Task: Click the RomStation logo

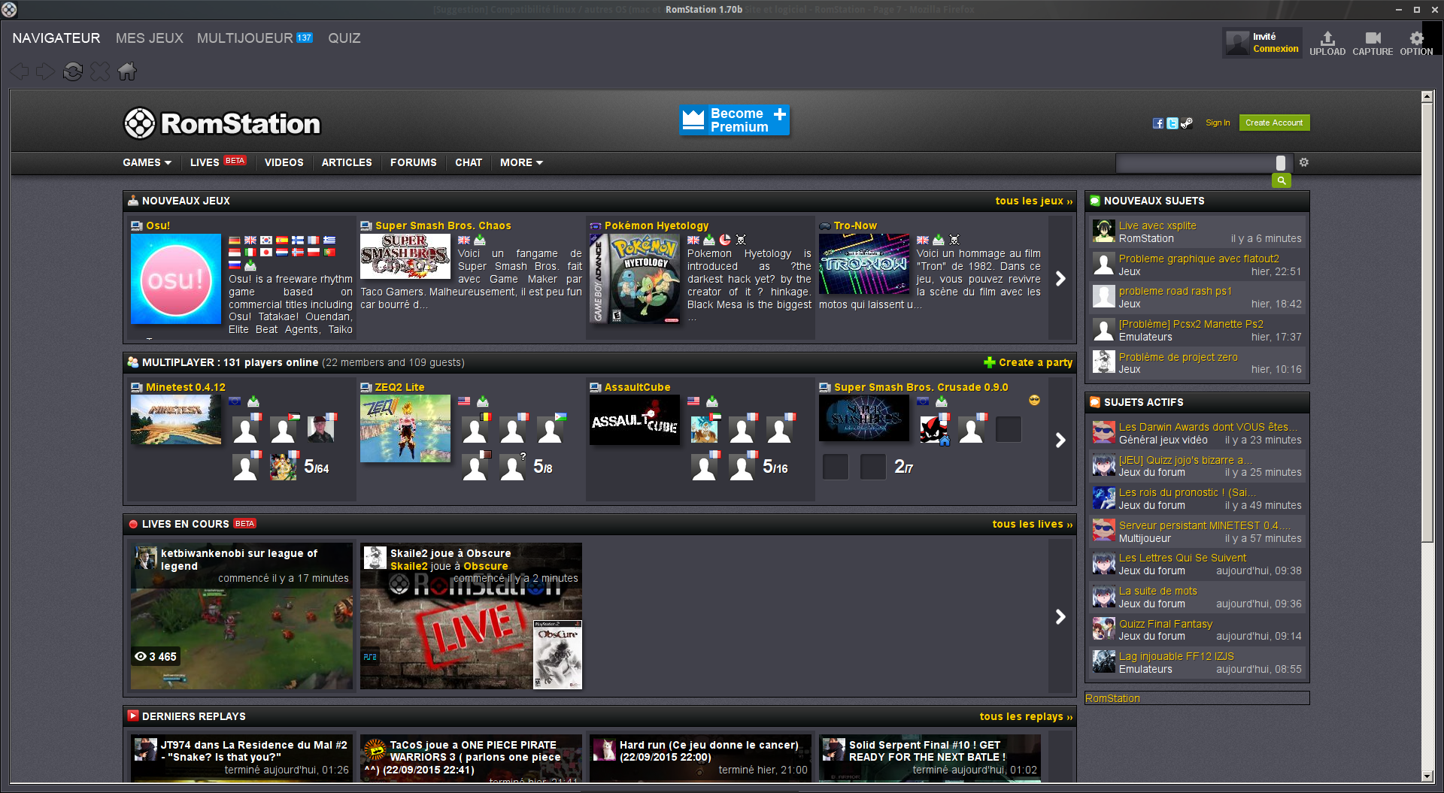Action: [223, 123]
